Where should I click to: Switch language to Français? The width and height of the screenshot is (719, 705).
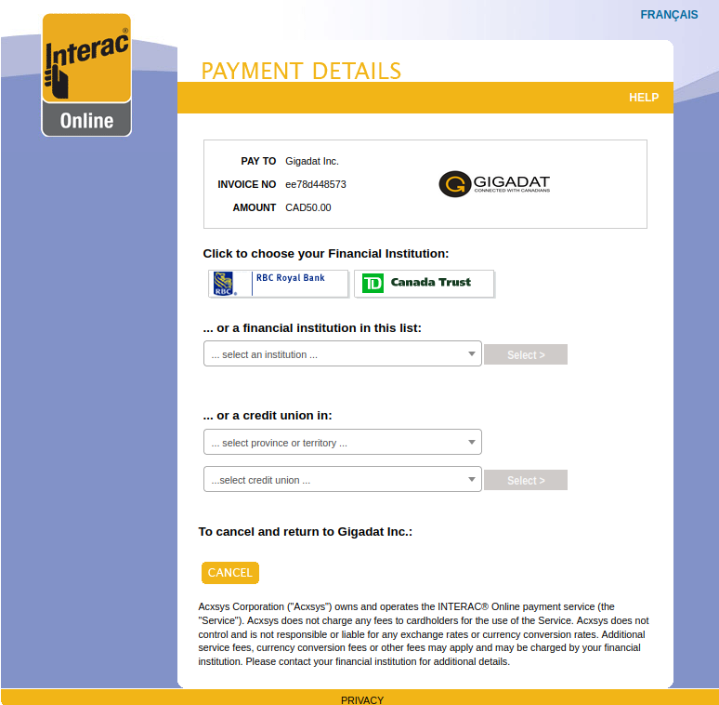[x=669, y=15]
